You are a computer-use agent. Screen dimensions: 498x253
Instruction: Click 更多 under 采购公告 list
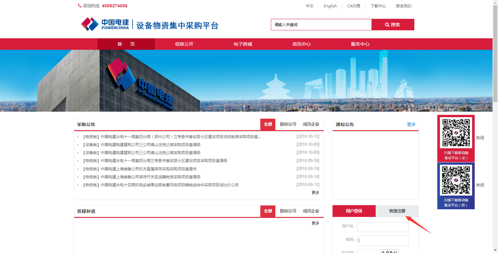point(315,193)
